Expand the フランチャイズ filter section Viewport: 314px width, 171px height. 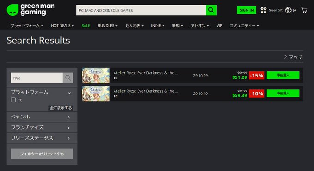(42, 127)
